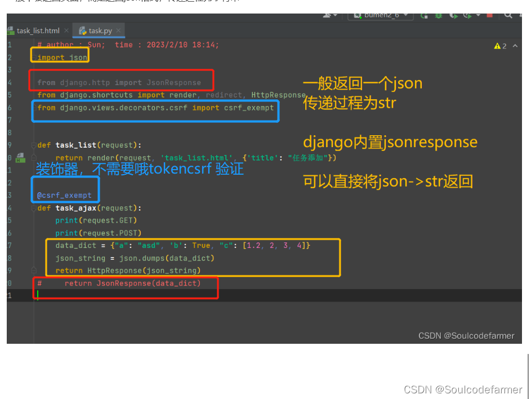The height and width of the screenshot is (399, 531).
Task: Click the csrf_exempt import line
Action: coord(155,108)
